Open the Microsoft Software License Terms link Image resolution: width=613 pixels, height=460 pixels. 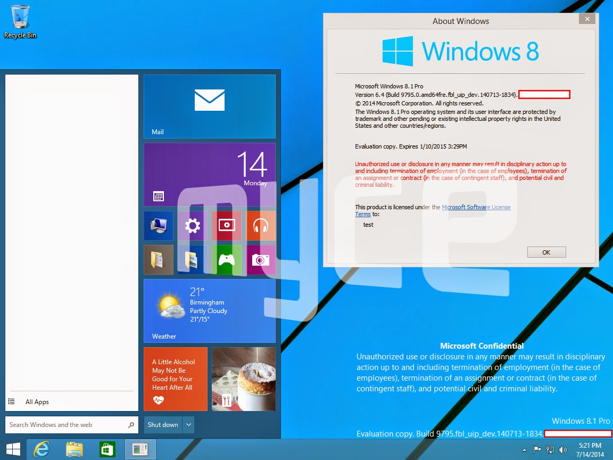click(476, 207)
